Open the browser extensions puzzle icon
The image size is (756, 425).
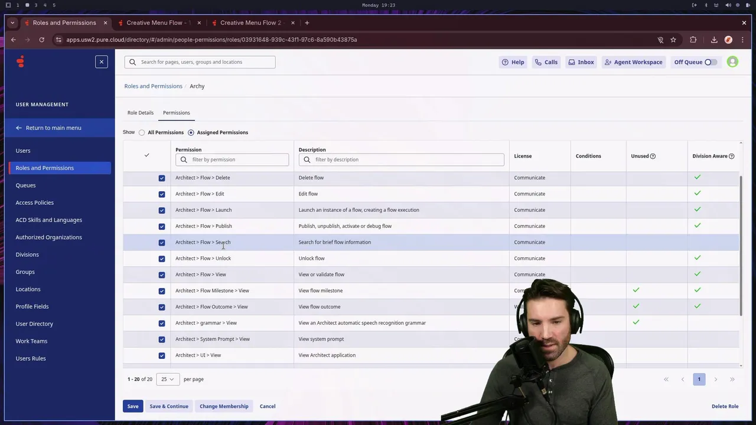point(693,40)
